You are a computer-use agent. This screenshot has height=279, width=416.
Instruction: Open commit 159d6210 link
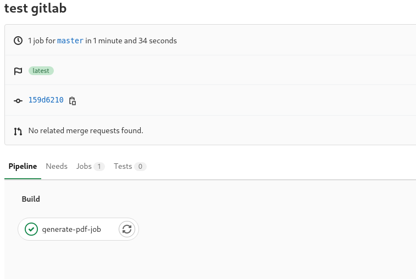click(46, 100)
